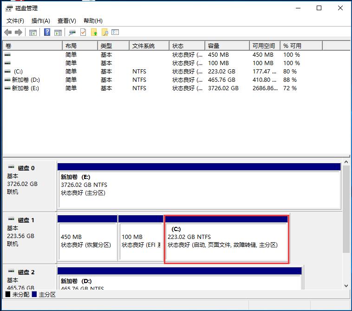Toggle the show/hide console tree icon

[x=33, y=33]
